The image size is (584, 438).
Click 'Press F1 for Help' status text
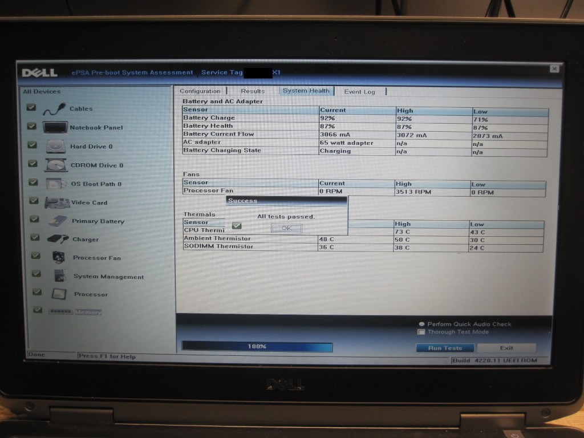click(x=107, y=356)
